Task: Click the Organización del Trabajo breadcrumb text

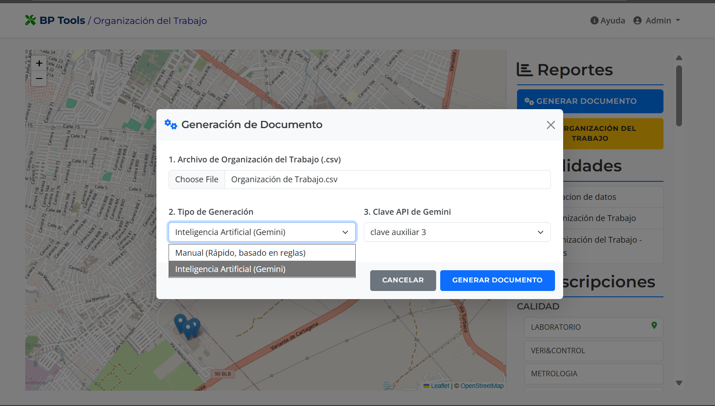Action: click(150, 21)
